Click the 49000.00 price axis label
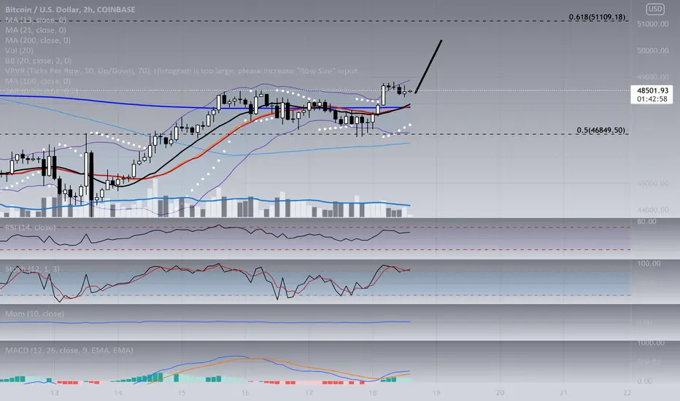680x401 pixels. pyautogui.click(x=653, y=77)
